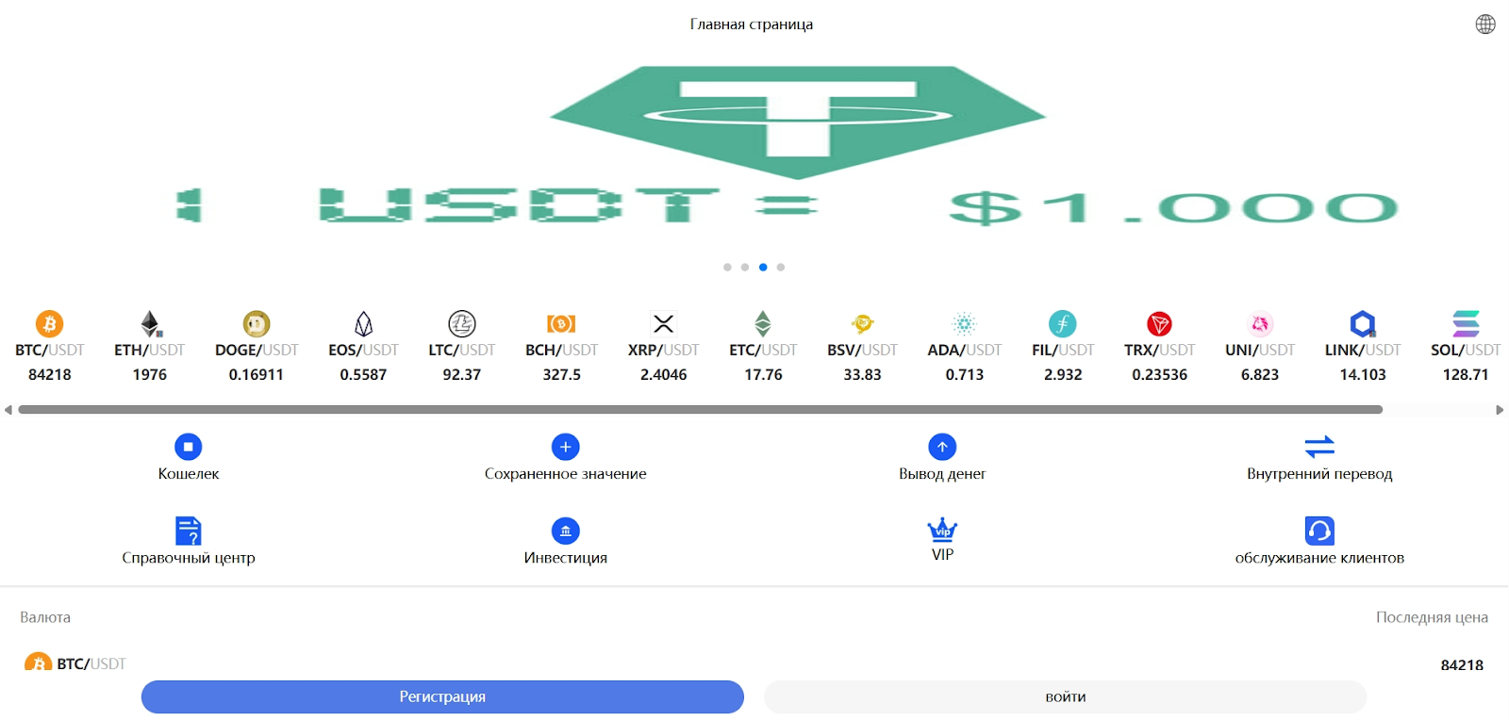Click the VIP crown icon
Image resolution: width=1509 pixels, height=720 pixels.
[x=942, y=530]
